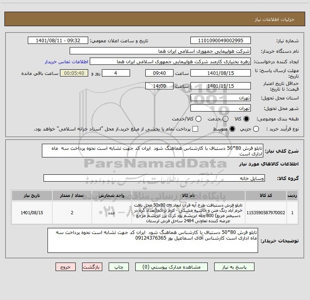Click نام کالا column header
This screenshot has width=310, height=300.
pos(188,195)
